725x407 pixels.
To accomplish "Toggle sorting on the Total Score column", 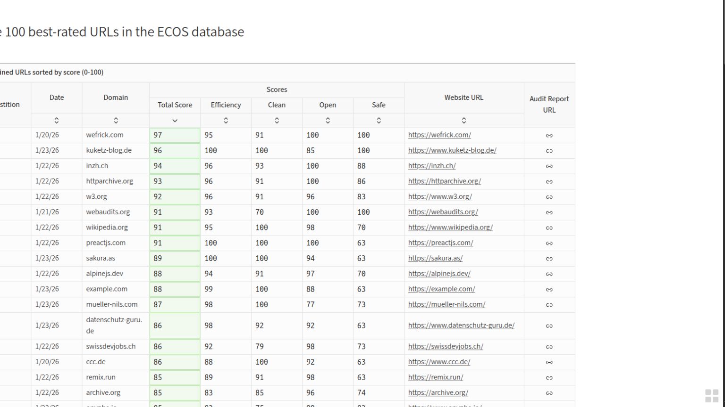I will [175, 121].
